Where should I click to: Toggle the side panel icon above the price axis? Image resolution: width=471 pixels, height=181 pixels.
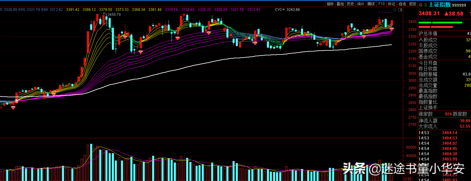400,10
